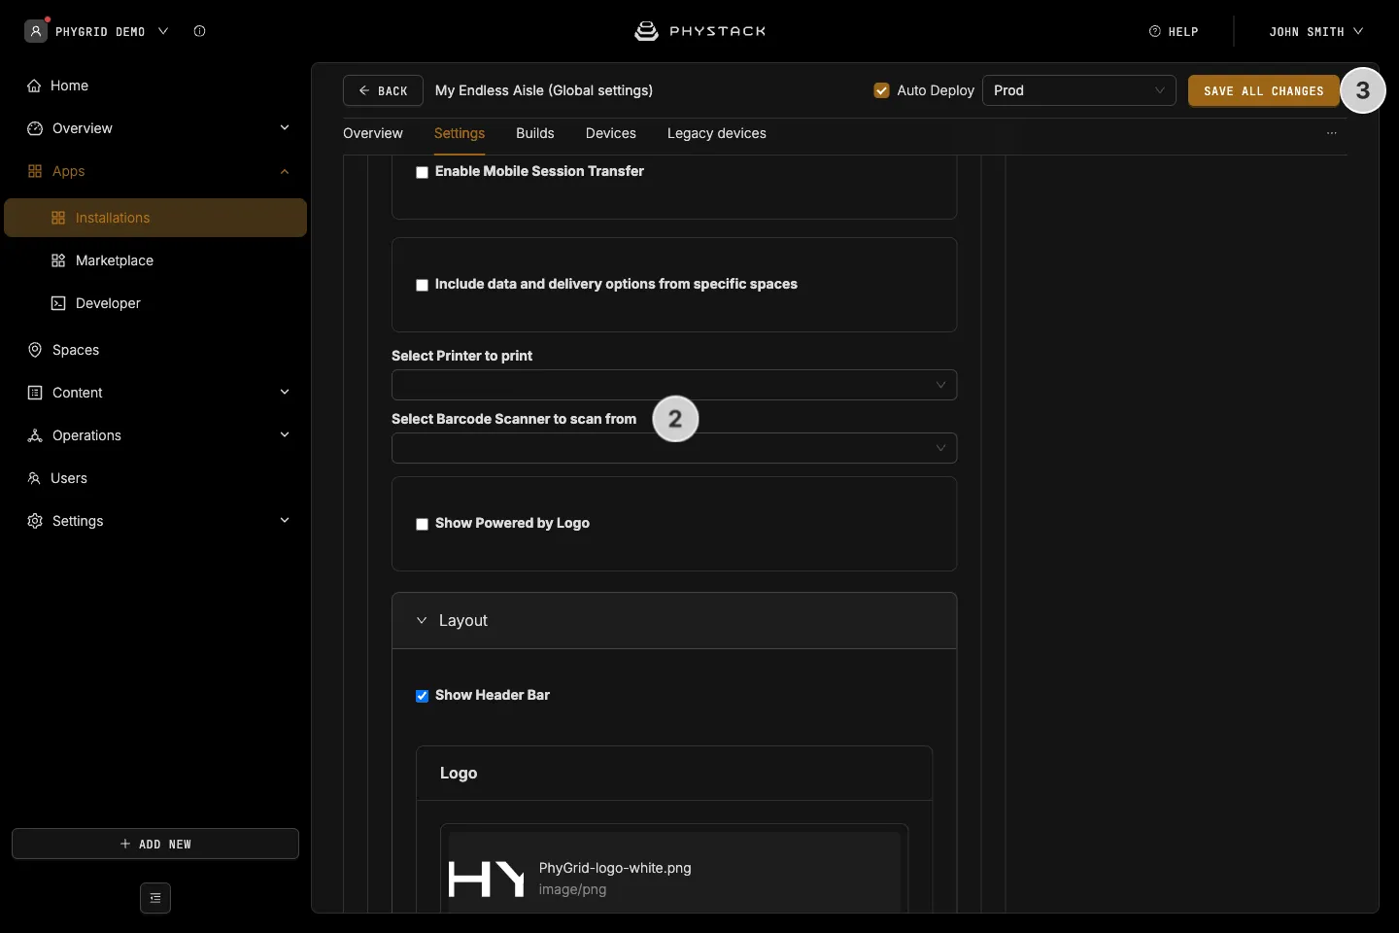Screen dimensions: 1399x933
Task: Open the Barcode Scanner dropdown
Action: (674, 448)
